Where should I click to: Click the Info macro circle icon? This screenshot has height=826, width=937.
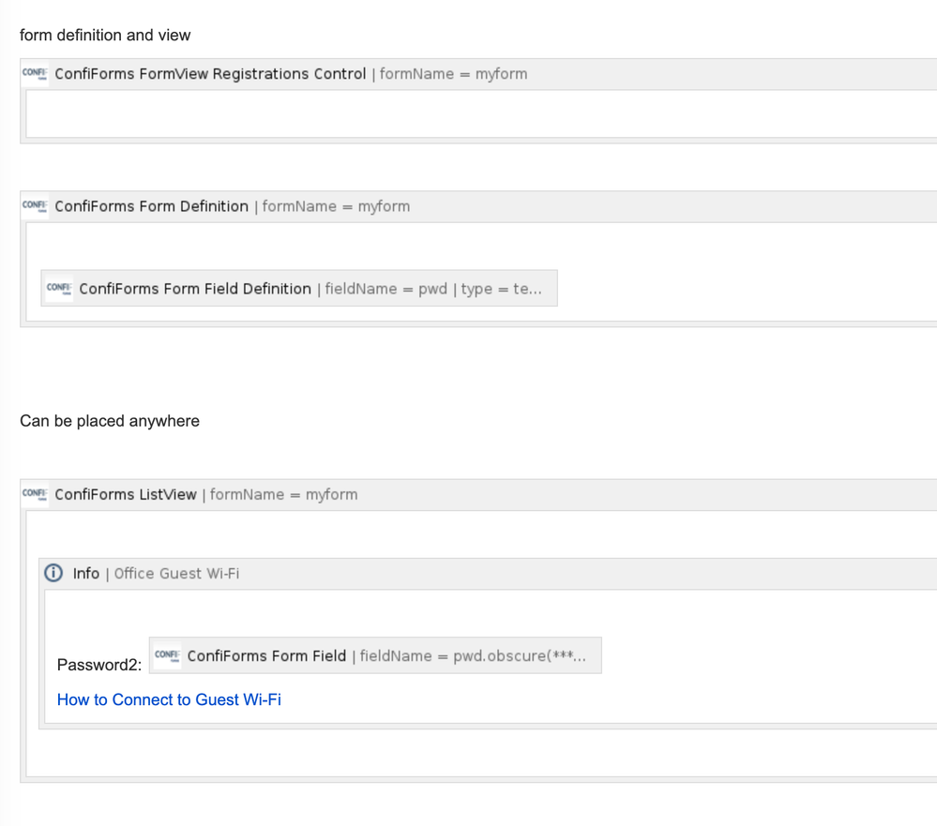53,574
